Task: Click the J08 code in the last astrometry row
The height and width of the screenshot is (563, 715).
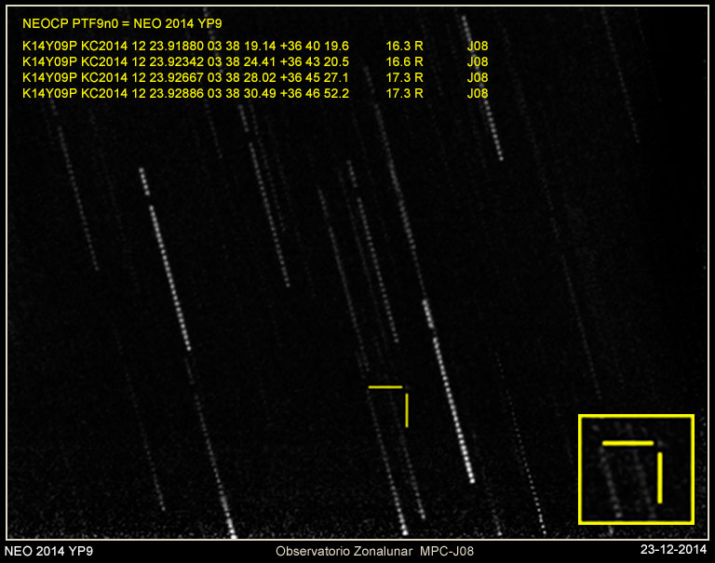Action: pyautogui.click(x=477, y=93)
